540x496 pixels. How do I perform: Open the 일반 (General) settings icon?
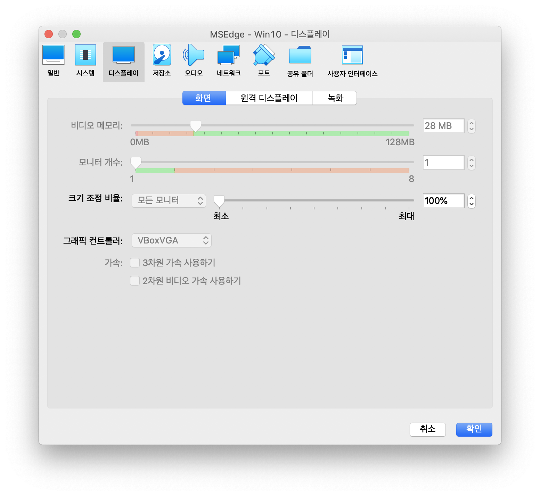pyautogui.click(x=53, y=56)
